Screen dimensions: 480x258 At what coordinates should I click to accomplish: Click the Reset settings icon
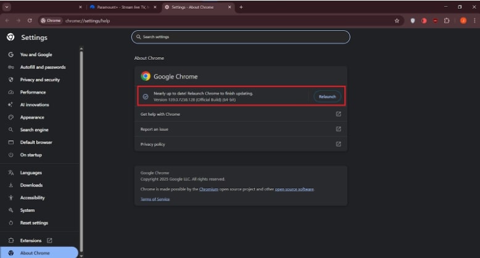click(10, 222)
